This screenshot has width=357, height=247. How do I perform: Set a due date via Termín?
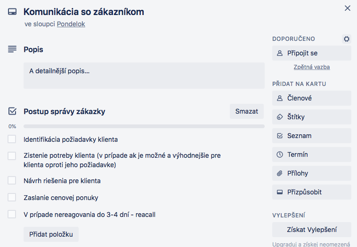[x=312, y=154]
